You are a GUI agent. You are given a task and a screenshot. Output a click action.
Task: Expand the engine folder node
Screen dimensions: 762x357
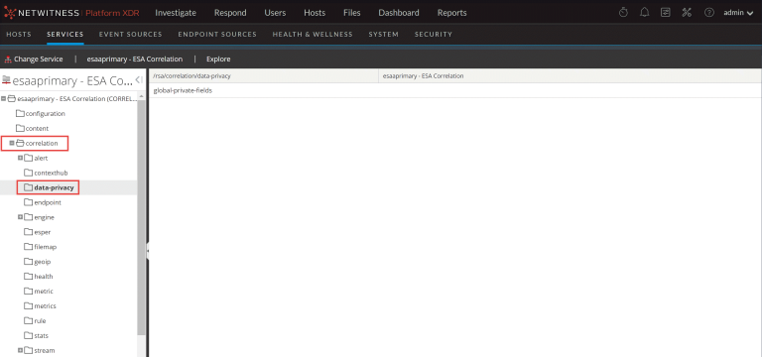[x=21, y=217]
